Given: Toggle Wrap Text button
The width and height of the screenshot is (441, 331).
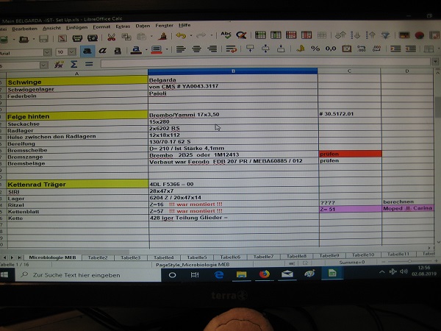Looking at the screenshot, I should click(x=232, y=49).
